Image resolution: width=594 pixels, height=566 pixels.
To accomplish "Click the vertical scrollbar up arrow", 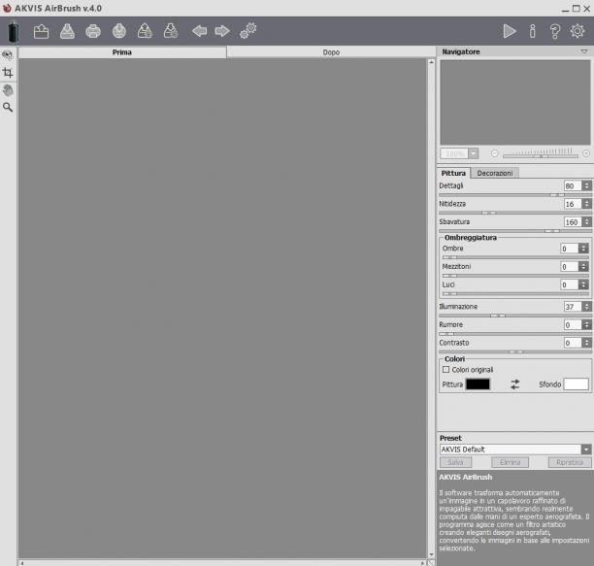I will coord(431,62).
